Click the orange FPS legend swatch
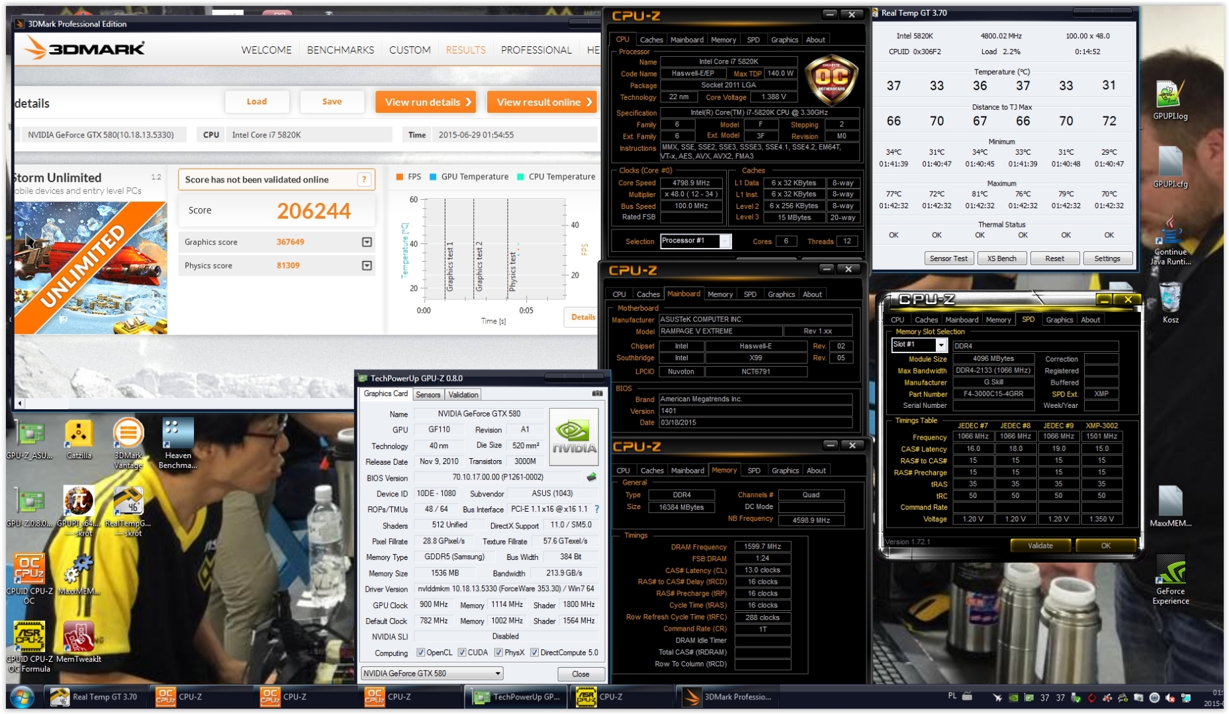 click(399, 177)
